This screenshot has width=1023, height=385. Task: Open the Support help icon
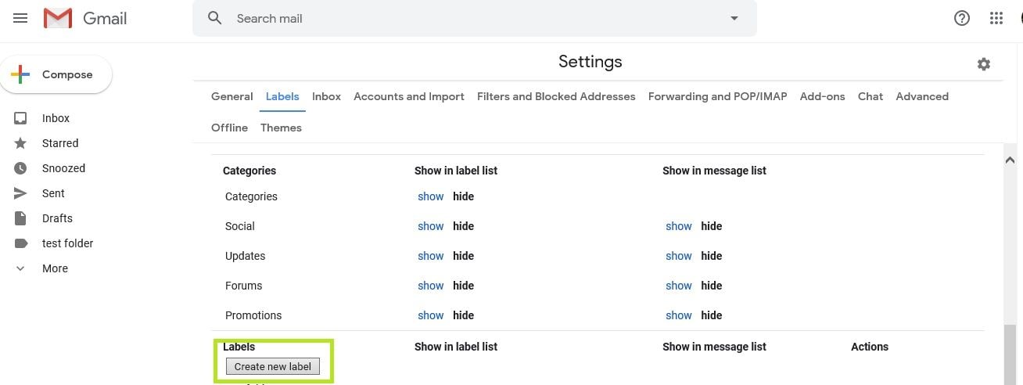[962, 18]
